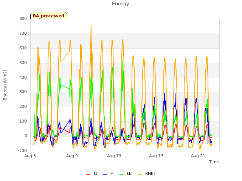
Task: Click the orange RNET legend color marker
Action: pos(140,174)
